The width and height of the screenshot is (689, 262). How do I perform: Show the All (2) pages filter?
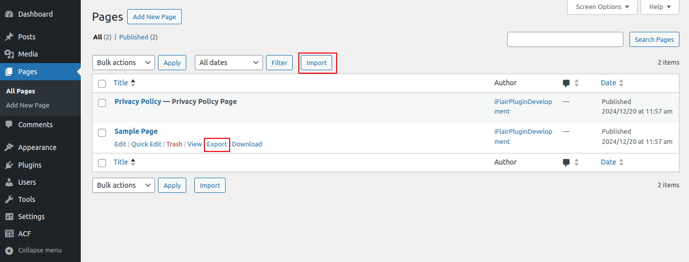[x=102, y=37]
